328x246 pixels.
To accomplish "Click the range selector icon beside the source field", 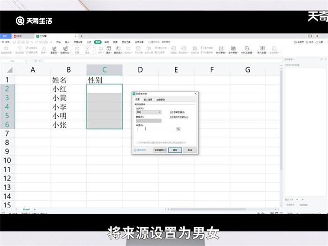I will point(178,129).
